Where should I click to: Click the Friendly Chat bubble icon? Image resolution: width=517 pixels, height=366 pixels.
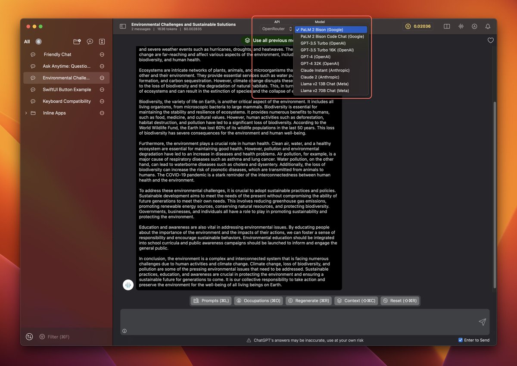tap(33, 55)
